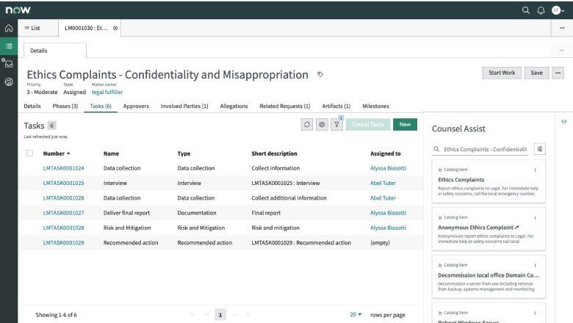Open task LMTASK0001028
Viewport: 573px width, 323px height.
tap(64, 228)
